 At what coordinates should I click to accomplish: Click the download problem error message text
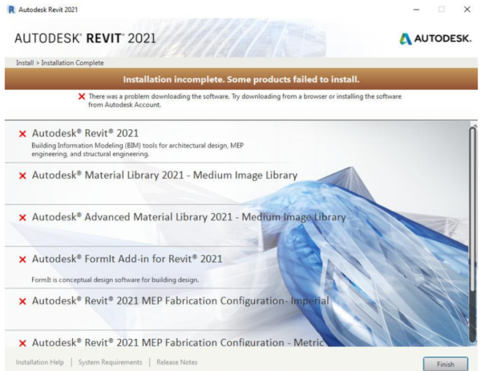coord(245,101)
